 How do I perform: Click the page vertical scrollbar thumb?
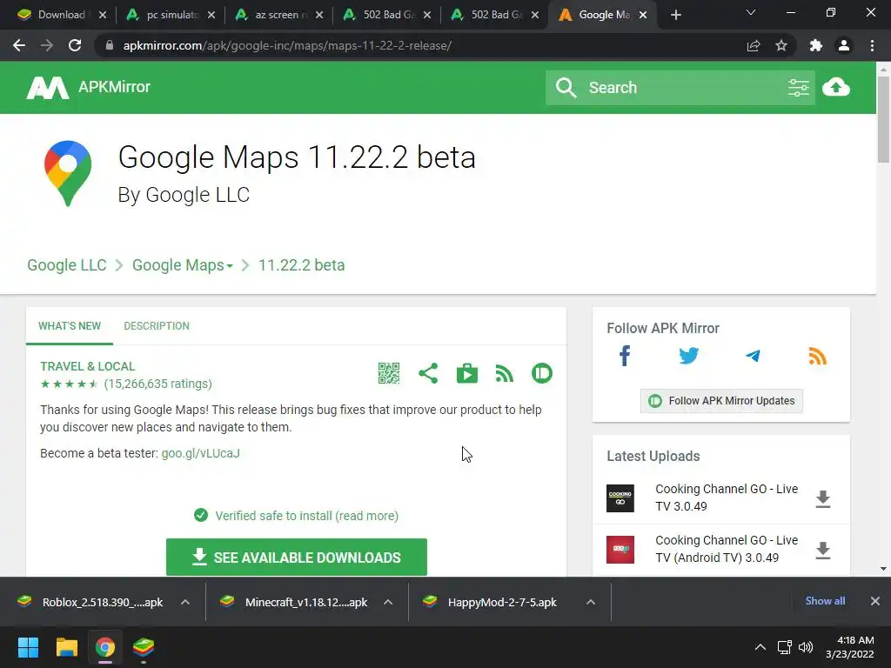pos(883,119)
